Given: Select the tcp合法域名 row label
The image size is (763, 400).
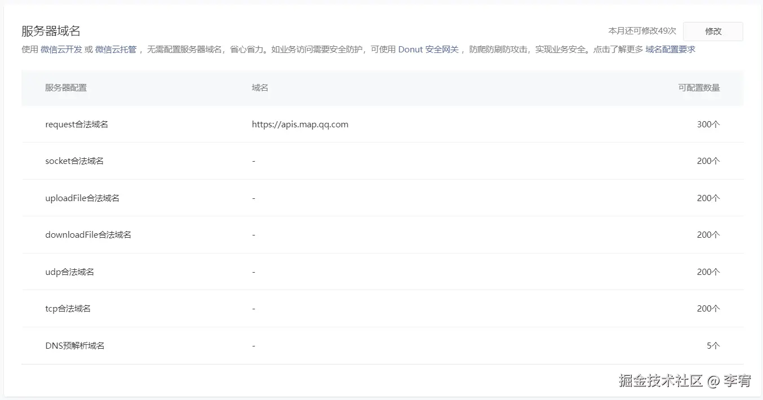Looking at the screenshot, I should point(68,309).
